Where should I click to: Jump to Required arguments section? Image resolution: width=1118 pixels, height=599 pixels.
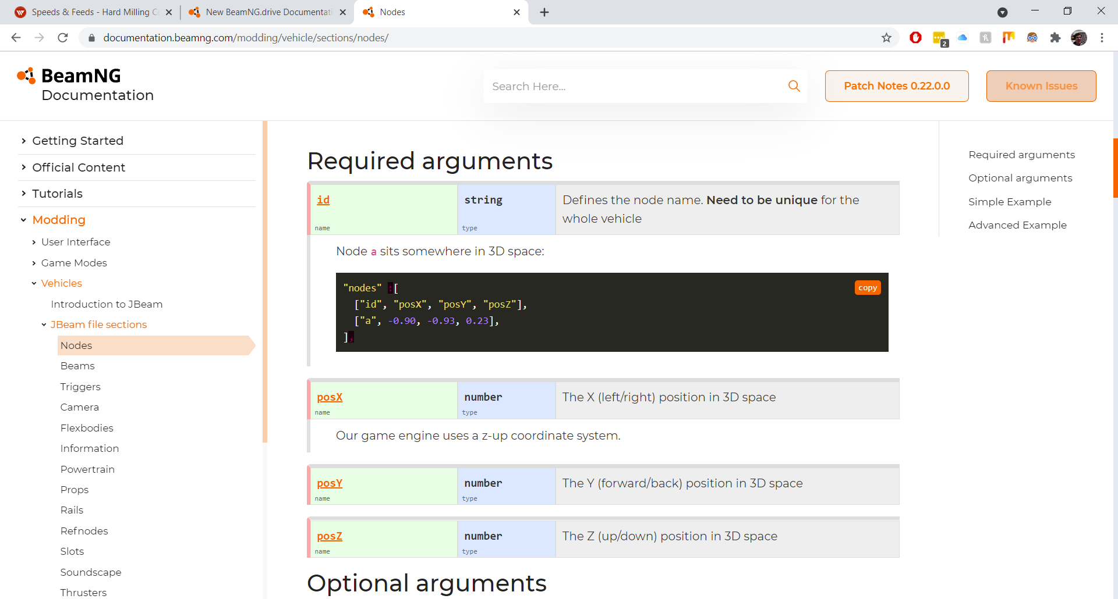(x=1021, y=155)
